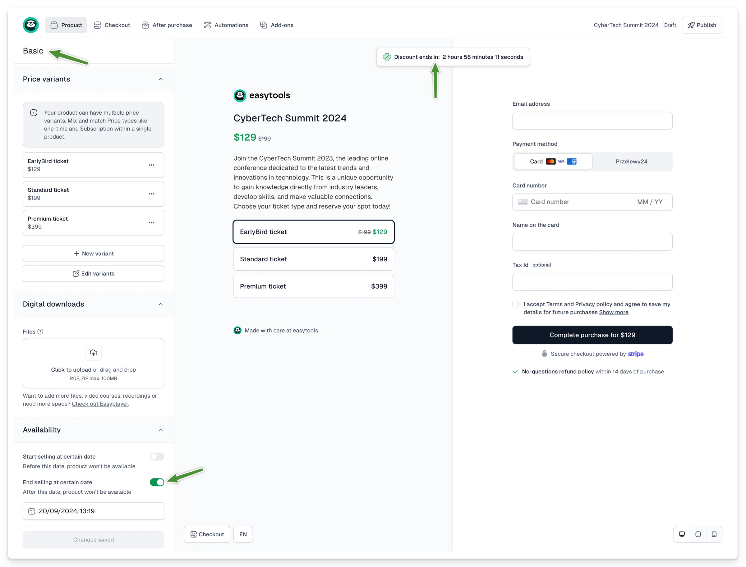Disable End selling at certain date switch
This screenshot has width=746, height=567.
click(x=157, y=482)
